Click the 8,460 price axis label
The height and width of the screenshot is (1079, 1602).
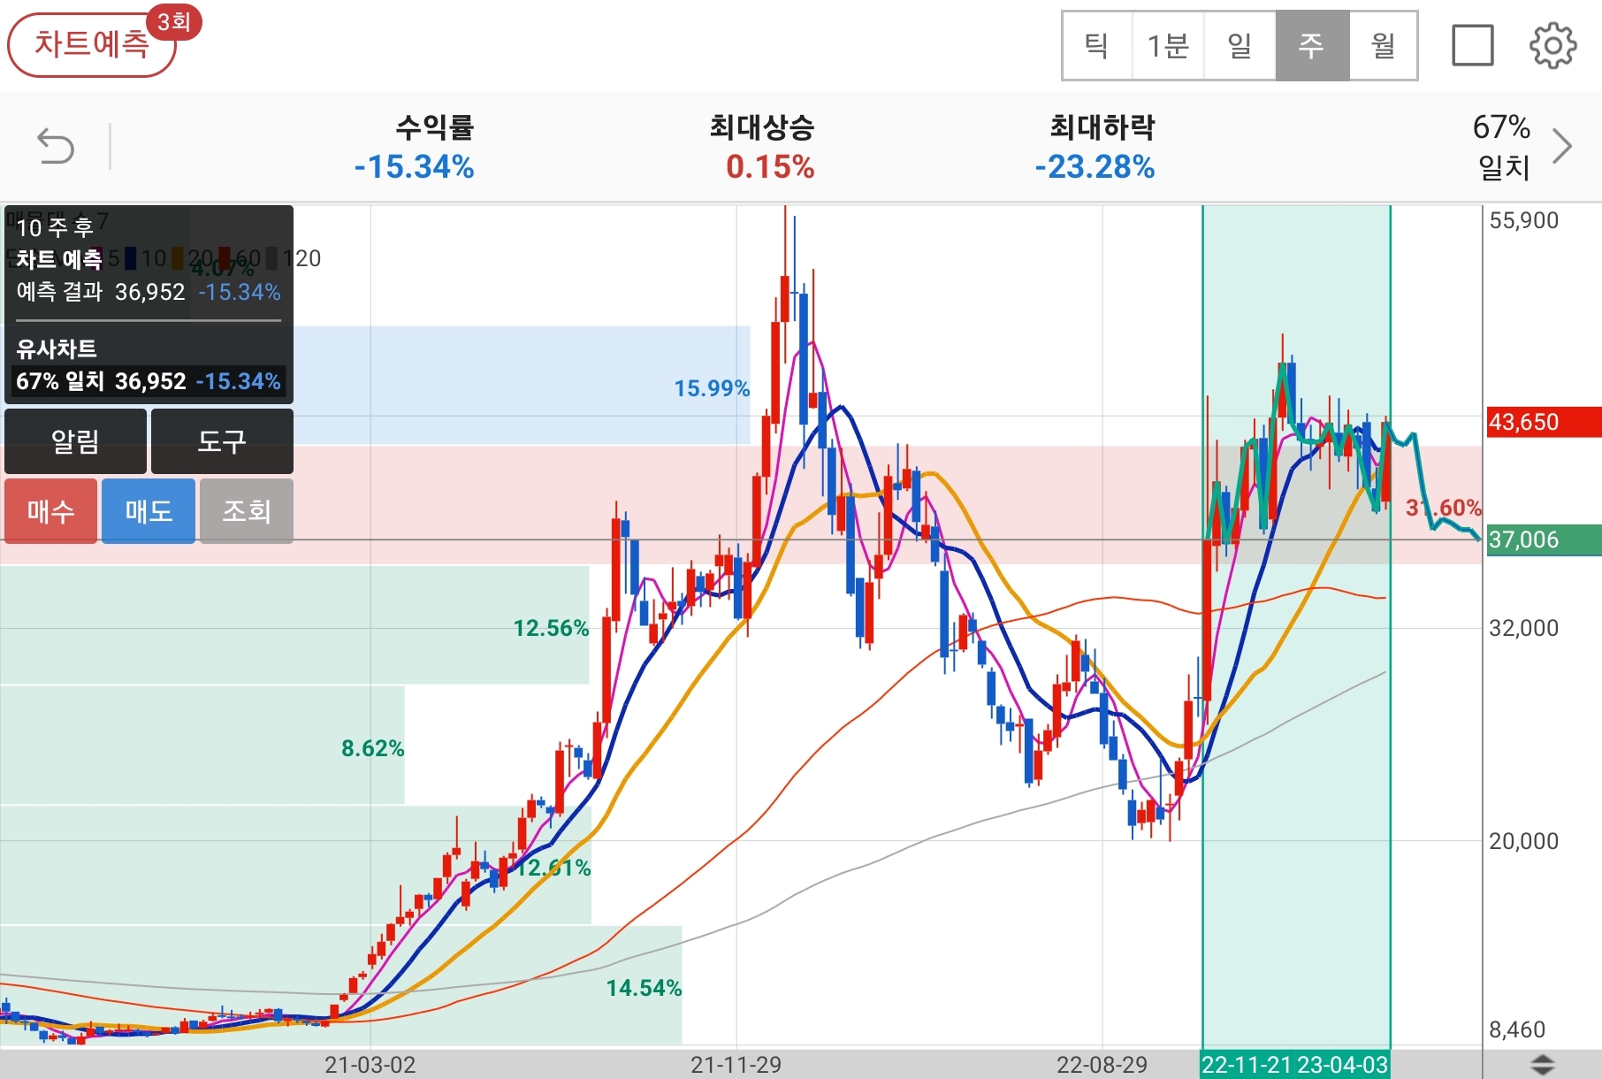coord(1517,1029)
